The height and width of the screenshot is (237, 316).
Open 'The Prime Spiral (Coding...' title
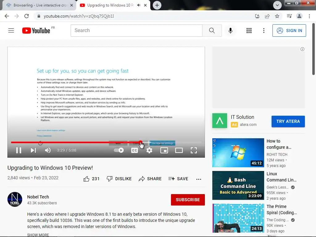pos(282,210)
